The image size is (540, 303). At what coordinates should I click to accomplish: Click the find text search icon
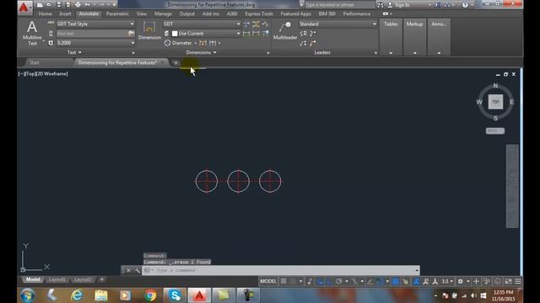pos(131,34)
